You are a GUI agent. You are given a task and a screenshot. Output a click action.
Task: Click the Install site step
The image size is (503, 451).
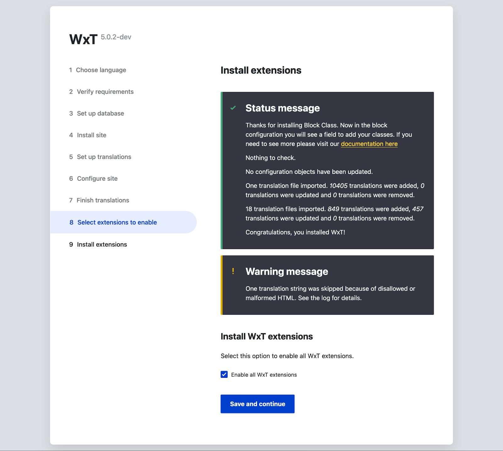91,135
